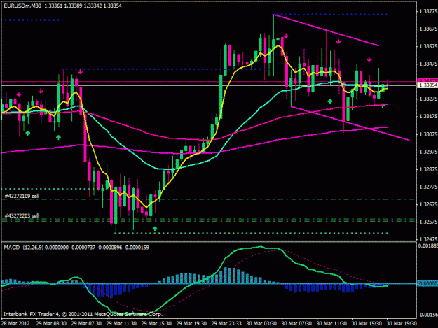Click the 1.33775 price axis value
The height and width of the screenshot is (328, 438).
pos(428,11)
